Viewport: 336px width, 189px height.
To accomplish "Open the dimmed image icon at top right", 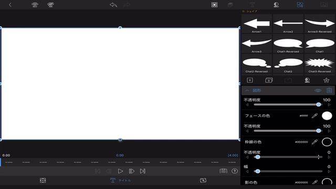I will click(x=324, y=5).
